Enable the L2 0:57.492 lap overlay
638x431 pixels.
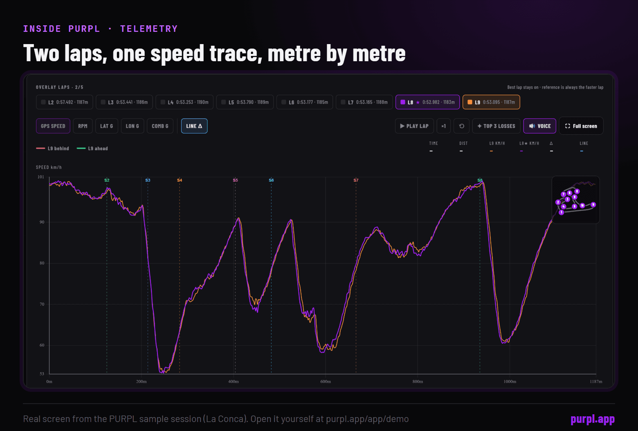coord(65,102)
